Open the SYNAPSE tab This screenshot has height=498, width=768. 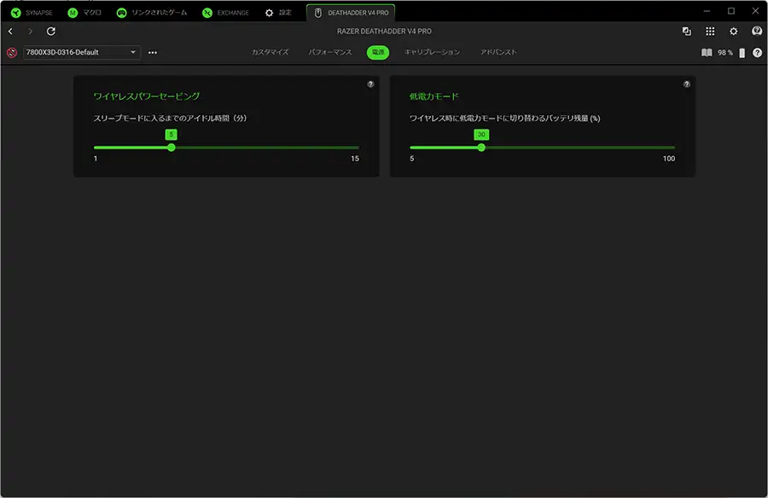tap(32, 13)
